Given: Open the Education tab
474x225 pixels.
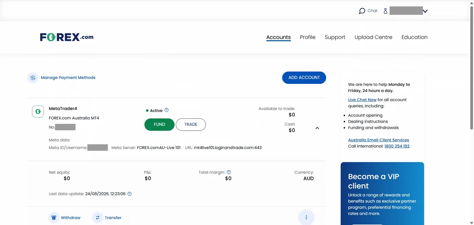Looking at the screenshot, I should [x=414, y=37].
